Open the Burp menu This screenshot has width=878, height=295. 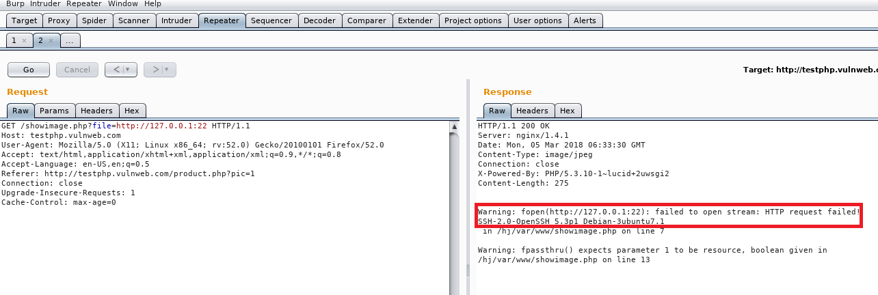[x=15, y=4]
